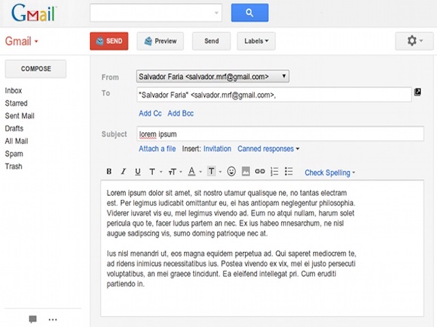Image resolution: width=437 pixels, height=327 pixels.
Task: Open the text color picker
Action: pyautogui.click(x=195, y=172)
